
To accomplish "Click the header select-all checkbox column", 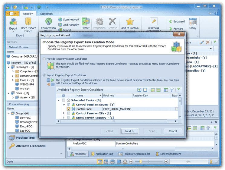I will click(x=64, y=96).
